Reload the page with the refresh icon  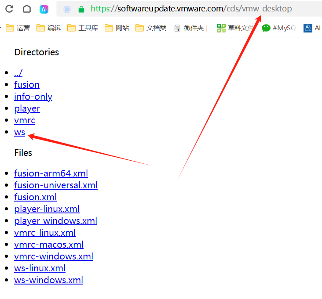coord(9,9)
